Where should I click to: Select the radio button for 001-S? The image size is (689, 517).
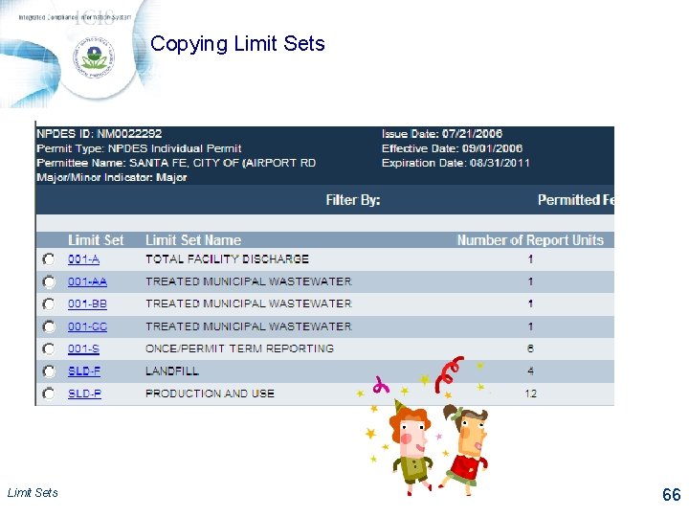pyautogui.click(x=49, y=349)
